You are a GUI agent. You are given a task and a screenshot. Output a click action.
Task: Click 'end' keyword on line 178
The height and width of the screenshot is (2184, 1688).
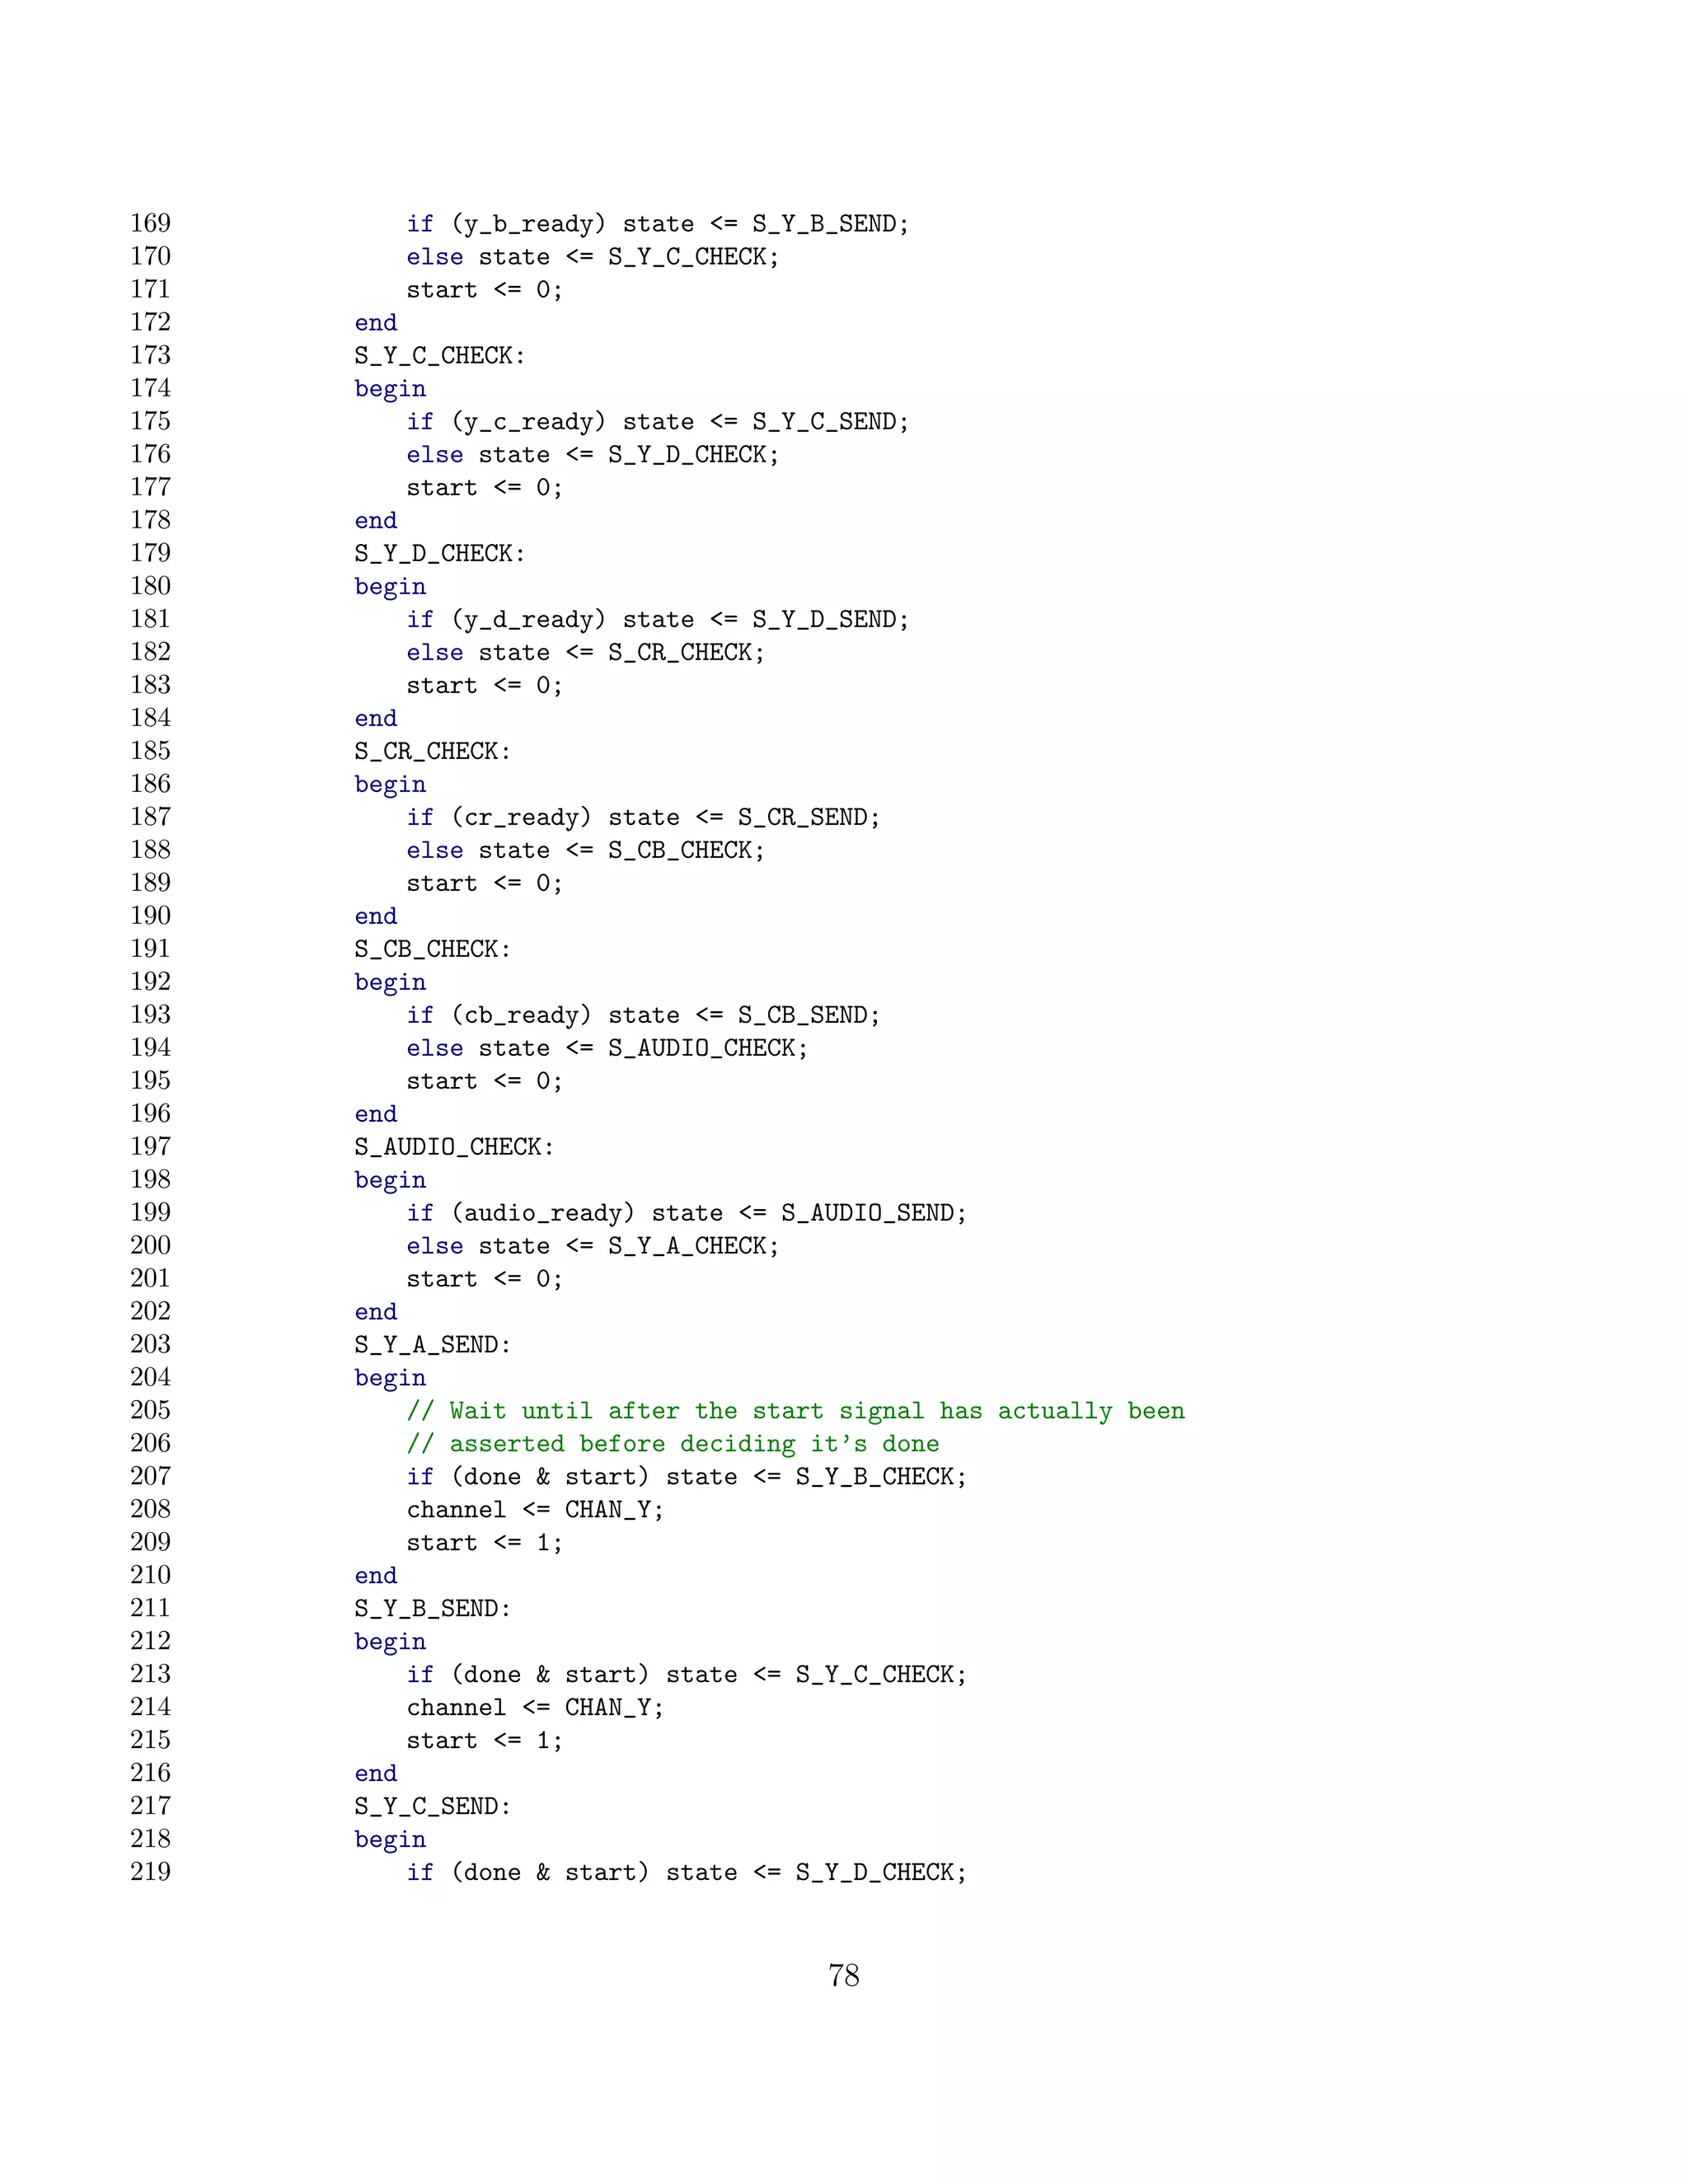point(376,521)
